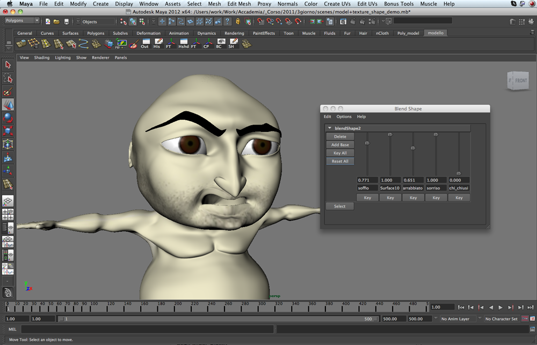
Task: Toggle Snap to Curves magnet icon
Action: [270, 21]
